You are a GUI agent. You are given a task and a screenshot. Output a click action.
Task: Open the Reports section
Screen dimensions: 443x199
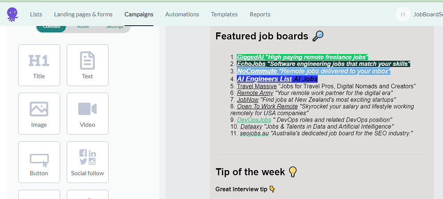click(260, 15)
